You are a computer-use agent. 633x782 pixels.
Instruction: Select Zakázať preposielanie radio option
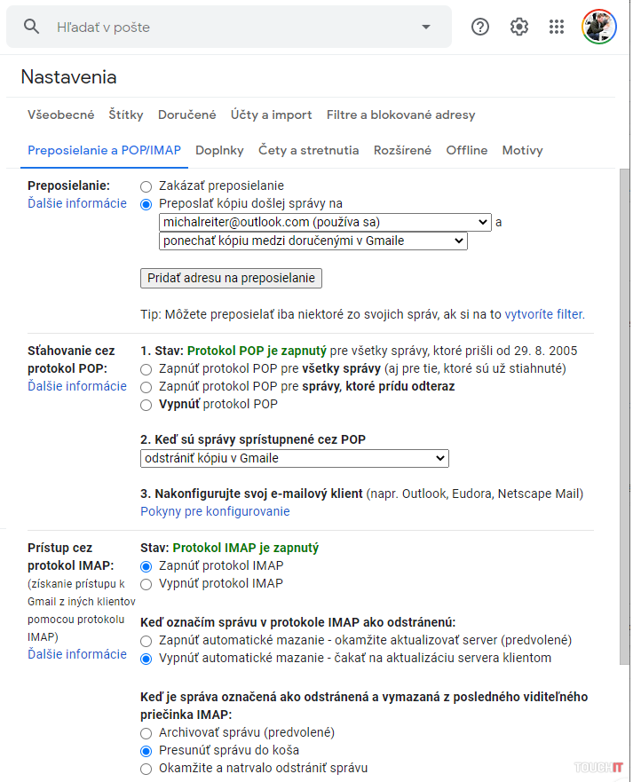coord(146,186)
